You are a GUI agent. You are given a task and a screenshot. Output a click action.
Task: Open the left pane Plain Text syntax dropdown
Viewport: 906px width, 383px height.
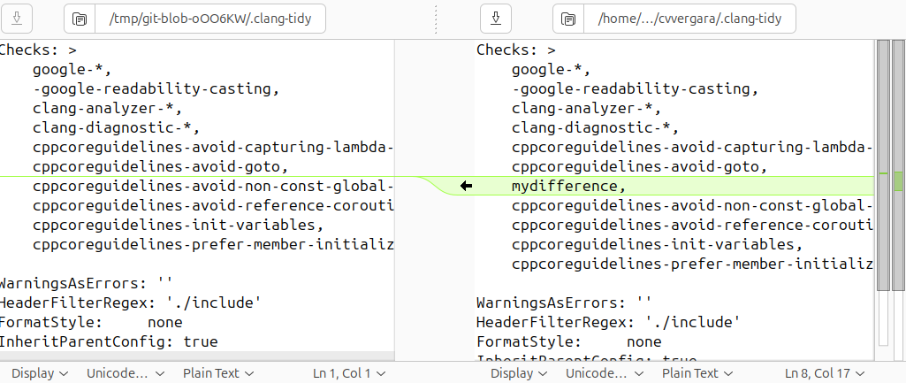(x=218, y=373)
